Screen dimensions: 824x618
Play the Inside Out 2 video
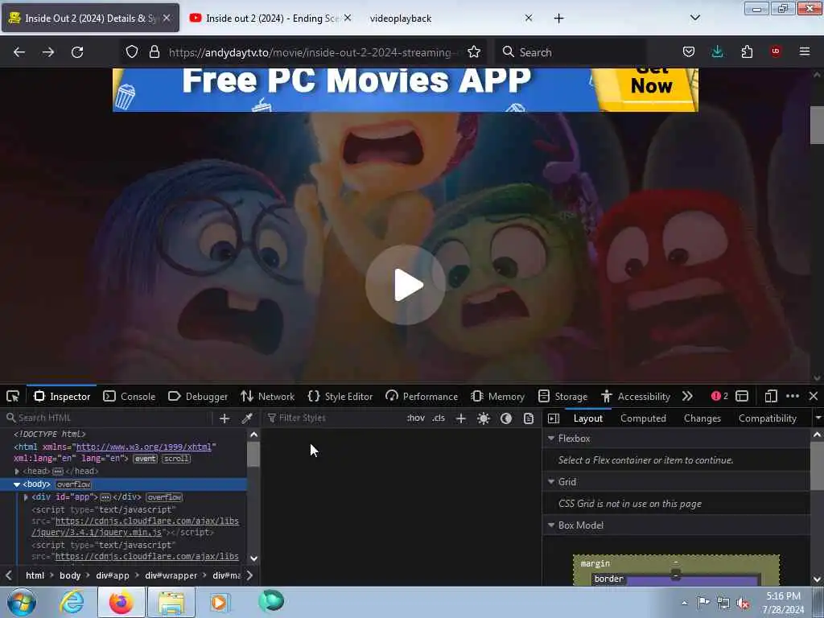[406, 285]
